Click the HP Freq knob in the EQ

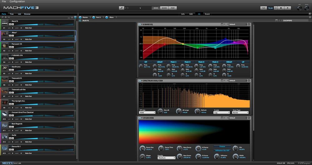point(141,66)
